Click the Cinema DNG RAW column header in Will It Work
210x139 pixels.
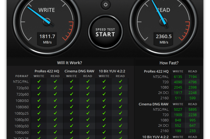[79, 71]
